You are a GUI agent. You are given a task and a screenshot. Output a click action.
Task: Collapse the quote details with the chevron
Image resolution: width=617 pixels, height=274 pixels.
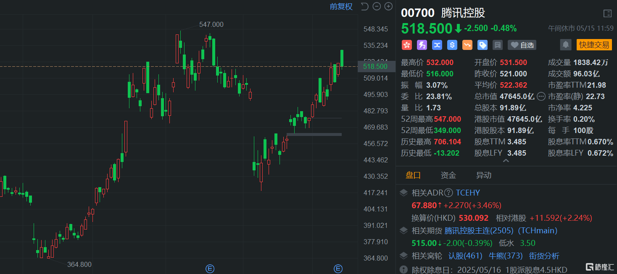(506, 160)
